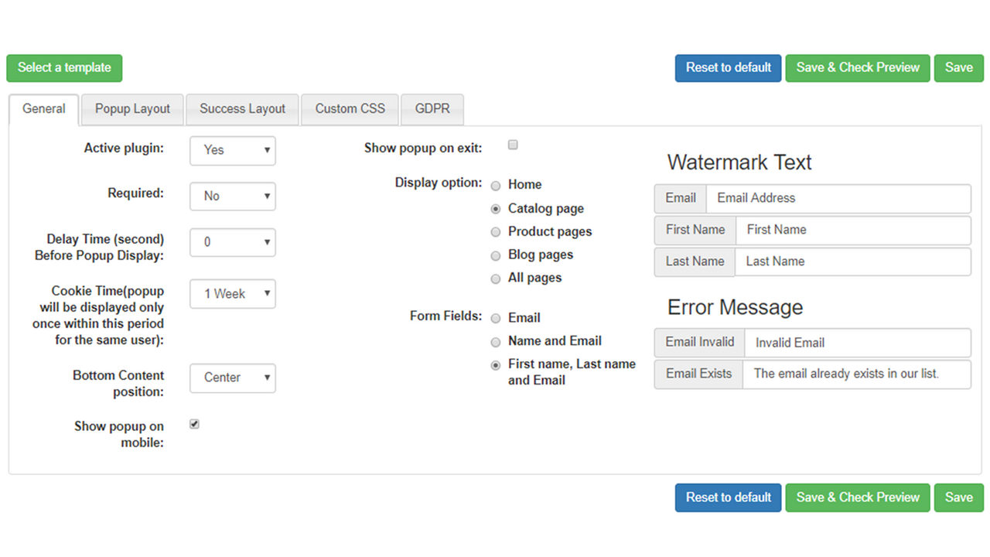
Task: Click the Email Invalid error message field
Action: pos(857,343)
